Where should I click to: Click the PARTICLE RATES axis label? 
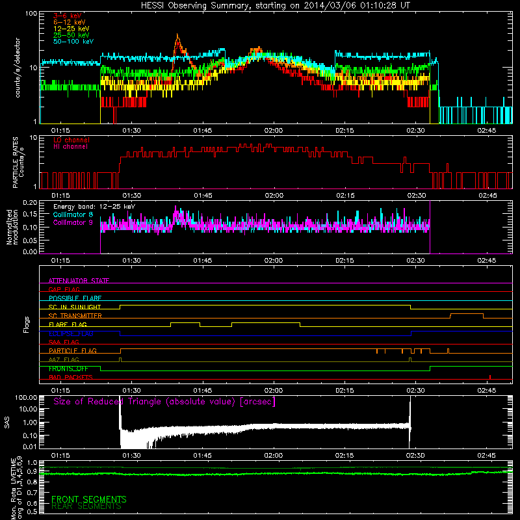18,162
